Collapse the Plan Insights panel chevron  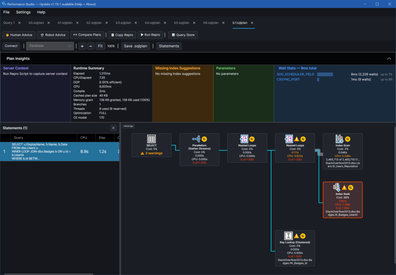tap(389, 58)
